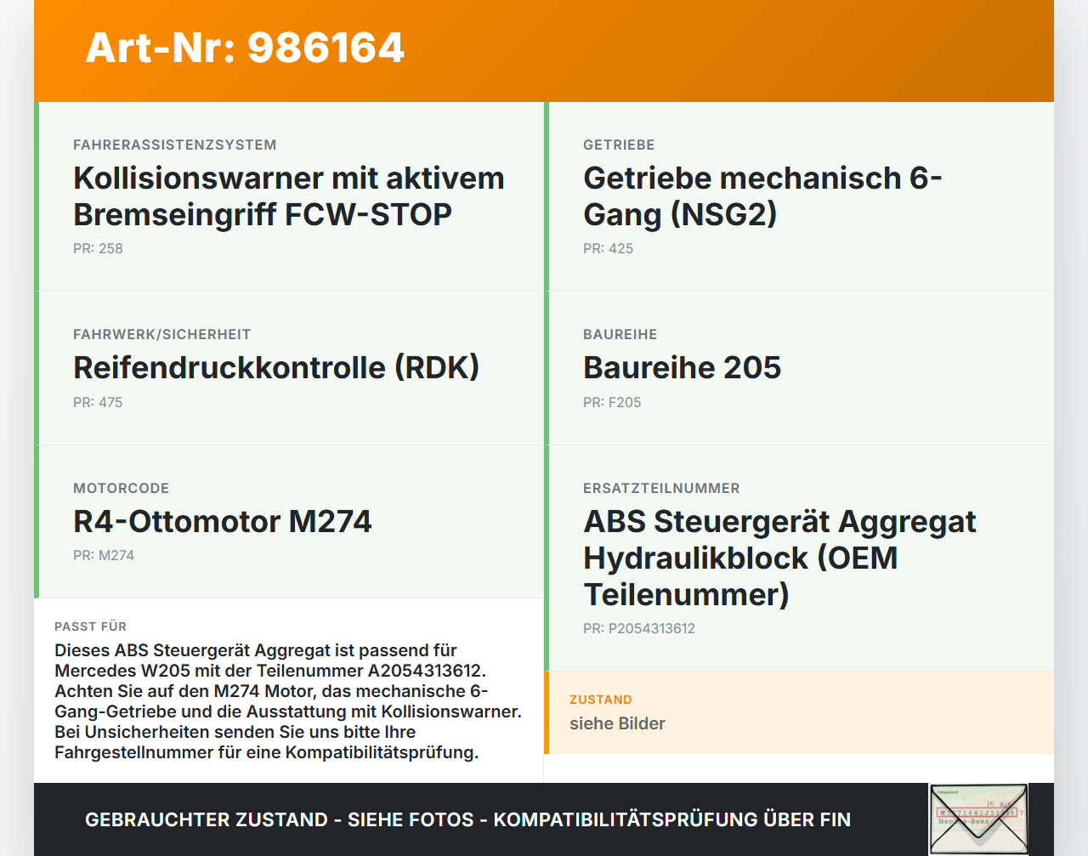
Task: Click the highlighted FIN number inside the envelope graphic
Action: click(x=976, y=812)
